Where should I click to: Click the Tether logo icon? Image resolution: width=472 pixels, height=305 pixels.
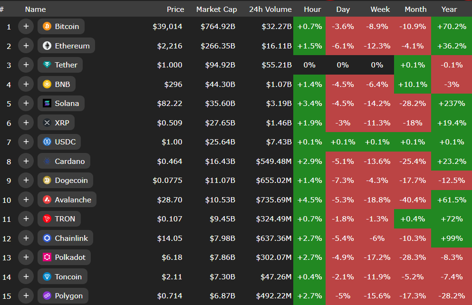tap(47, 65)
